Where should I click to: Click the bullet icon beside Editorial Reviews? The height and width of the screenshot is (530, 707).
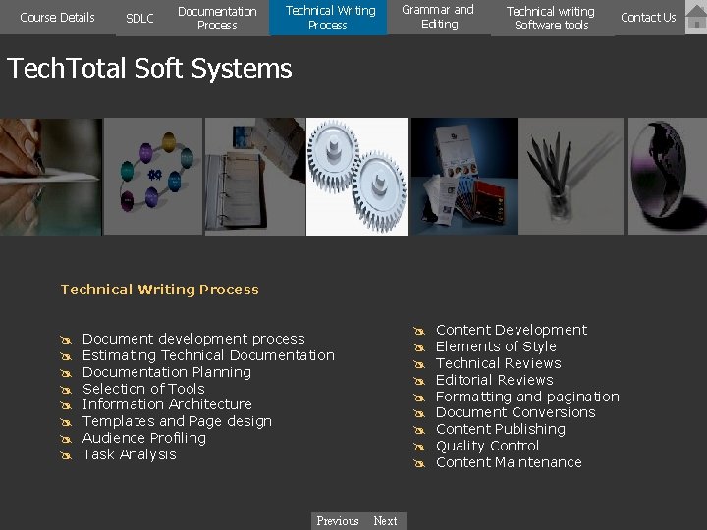[x=419, y=381]
